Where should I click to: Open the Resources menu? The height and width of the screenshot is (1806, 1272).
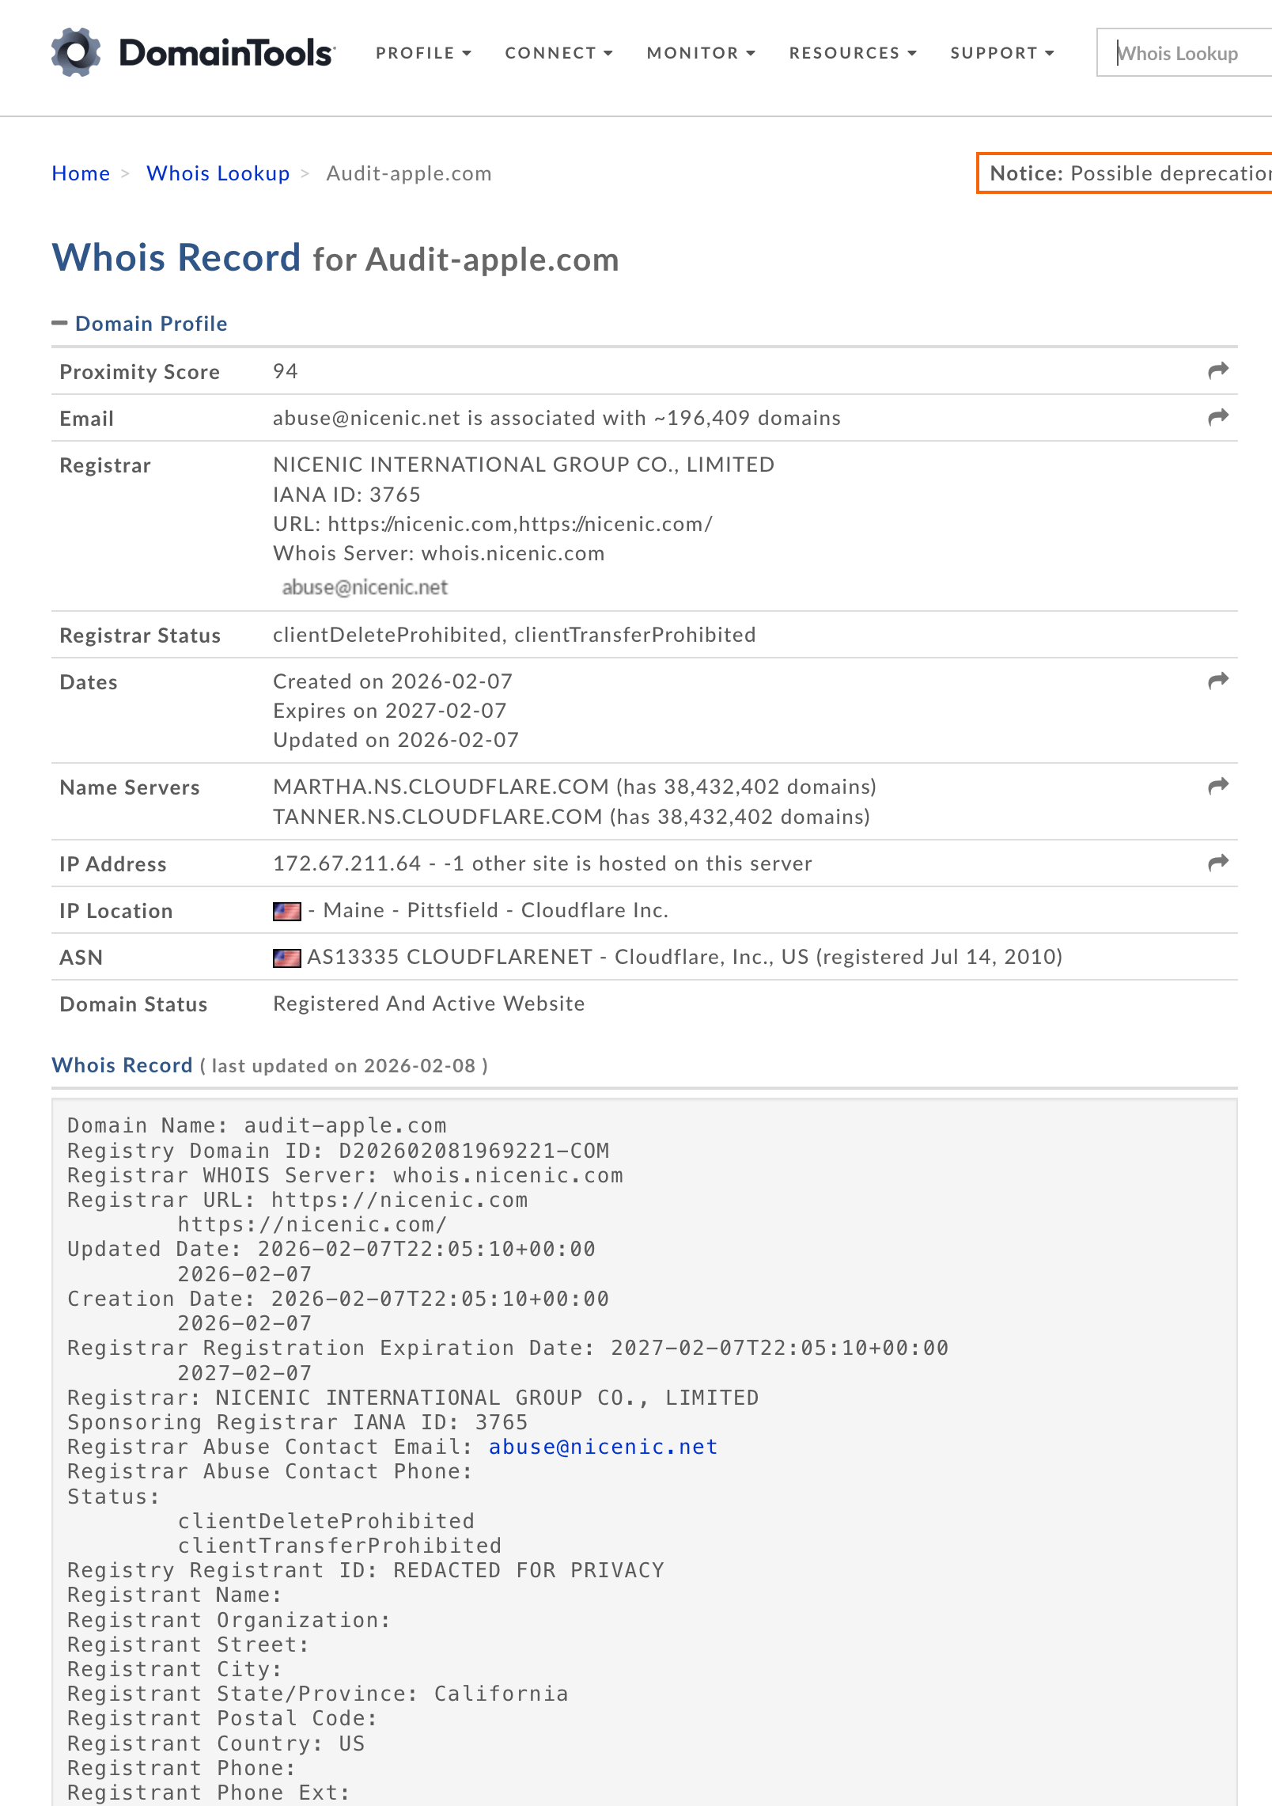[x=852, y=53]
